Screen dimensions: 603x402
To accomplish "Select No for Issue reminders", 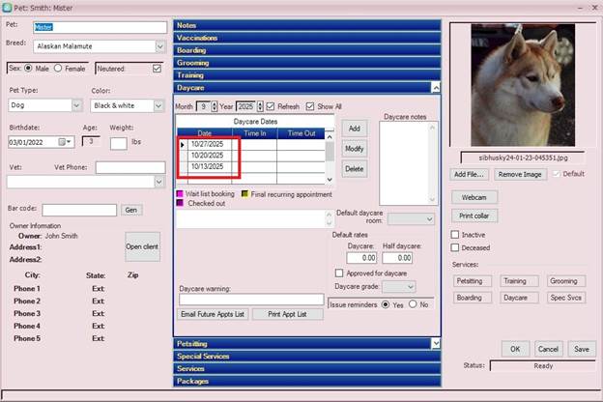I will pyautogui.click(x=413, y=303).
